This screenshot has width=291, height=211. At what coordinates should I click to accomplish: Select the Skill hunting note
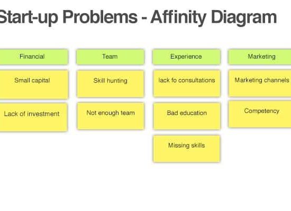111,84
